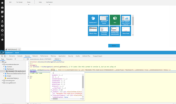Click the blue Button on dashboard
Image resolution: width=176 pixels, height=104 pixels.
click(x=114, y=46)
